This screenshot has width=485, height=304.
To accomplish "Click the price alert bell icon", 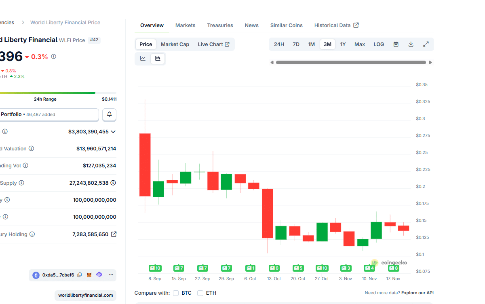I will click(x=109, y=114).
